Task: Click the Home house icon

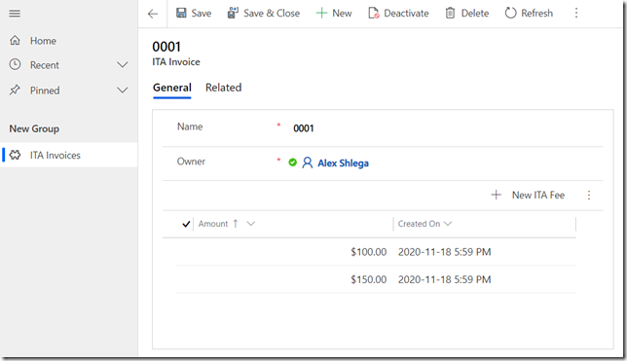Action: click(15, 40)
